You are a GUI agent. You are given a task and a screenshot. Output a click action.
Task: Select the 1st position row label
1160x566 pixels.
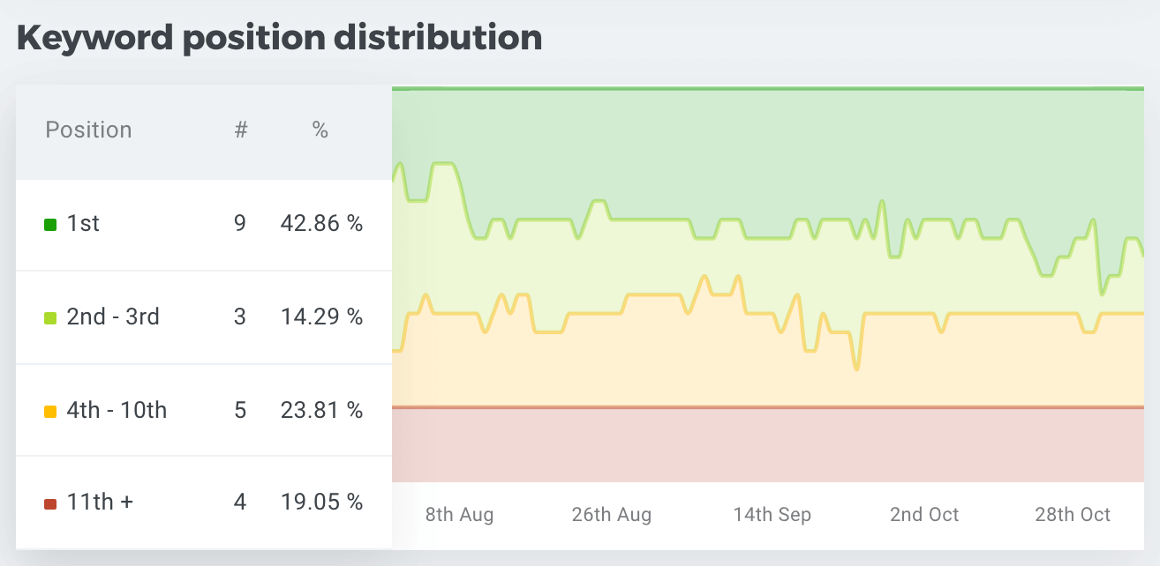(83, 224)
